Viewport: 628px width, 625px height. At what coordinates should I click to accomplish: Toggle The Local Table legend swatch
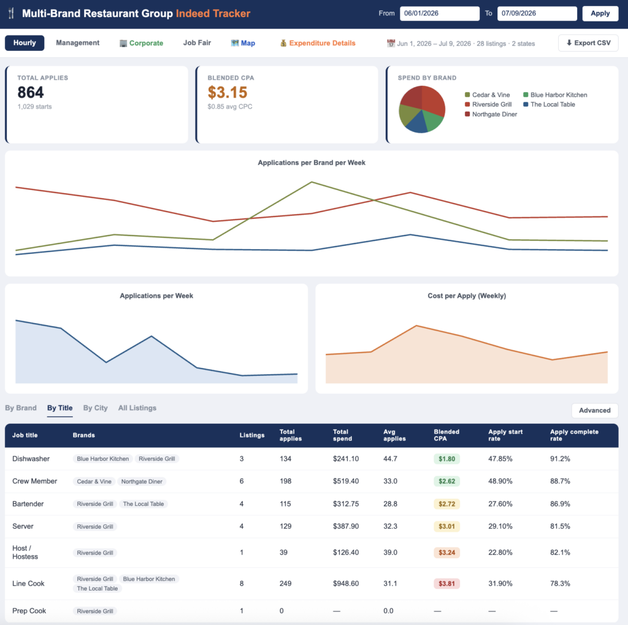coord(526,104)
